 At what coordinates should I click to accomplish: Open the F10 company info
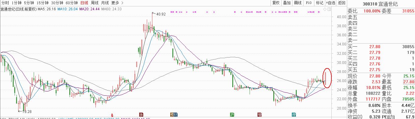(x=309, y=3)
